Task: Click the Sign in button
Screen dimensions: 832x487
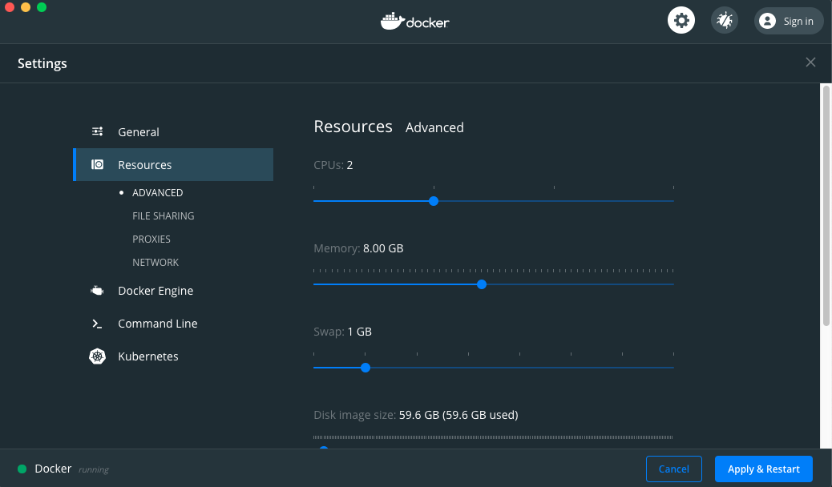Action: point(789,21)
